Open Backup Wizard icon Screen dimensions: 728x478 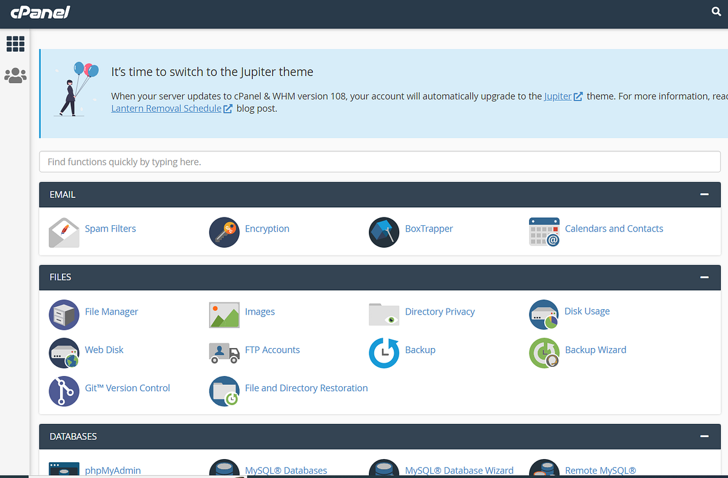click(544, 353)
